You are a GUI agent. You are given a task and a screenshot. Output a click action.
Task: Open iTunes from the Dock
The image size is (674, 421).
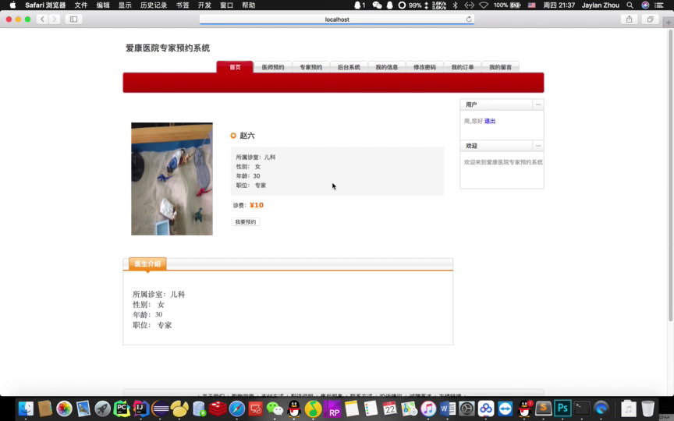click(428, 409)
